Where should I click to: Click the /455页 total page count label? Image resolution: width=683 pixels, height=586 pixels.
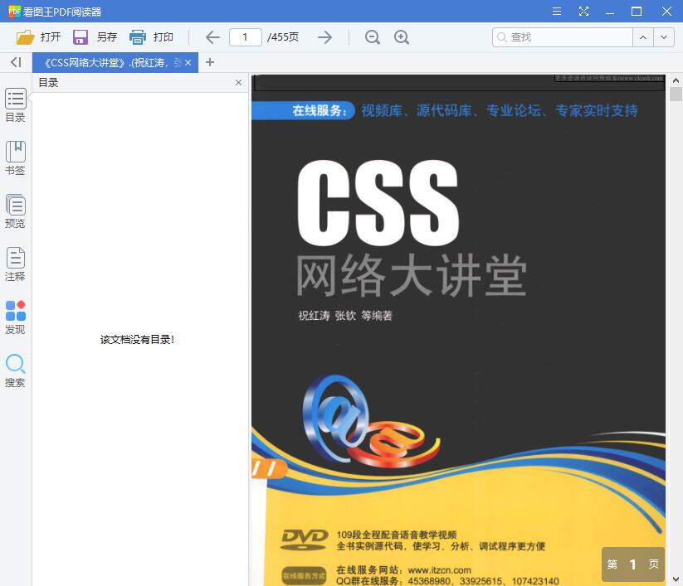[x=283, y=37]
